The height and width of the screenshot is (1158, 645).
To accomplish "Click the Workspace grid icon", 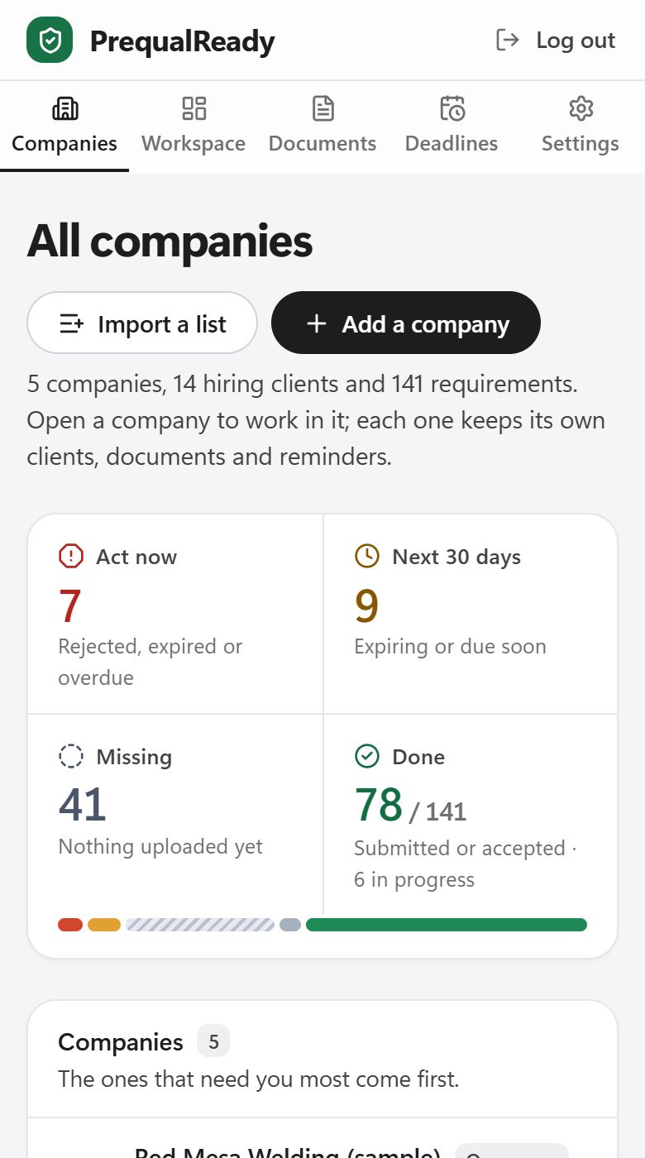I will (193, 108).
